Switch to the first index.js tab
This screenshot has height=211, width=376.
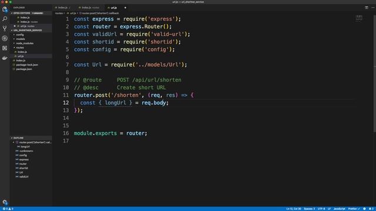point(63,8)
